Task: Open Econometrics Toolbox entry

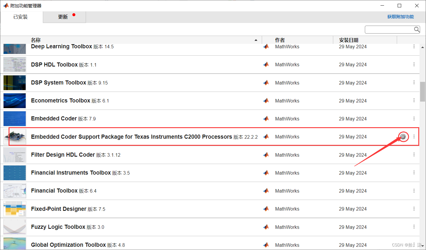Action: coord(61,101)
